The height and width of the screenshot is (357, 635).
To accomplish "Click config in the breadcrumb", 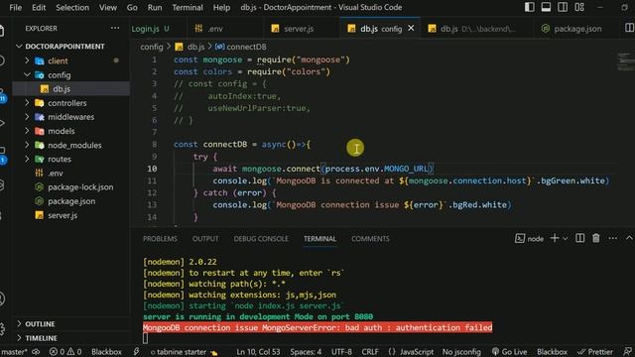I will click(152, 47).
